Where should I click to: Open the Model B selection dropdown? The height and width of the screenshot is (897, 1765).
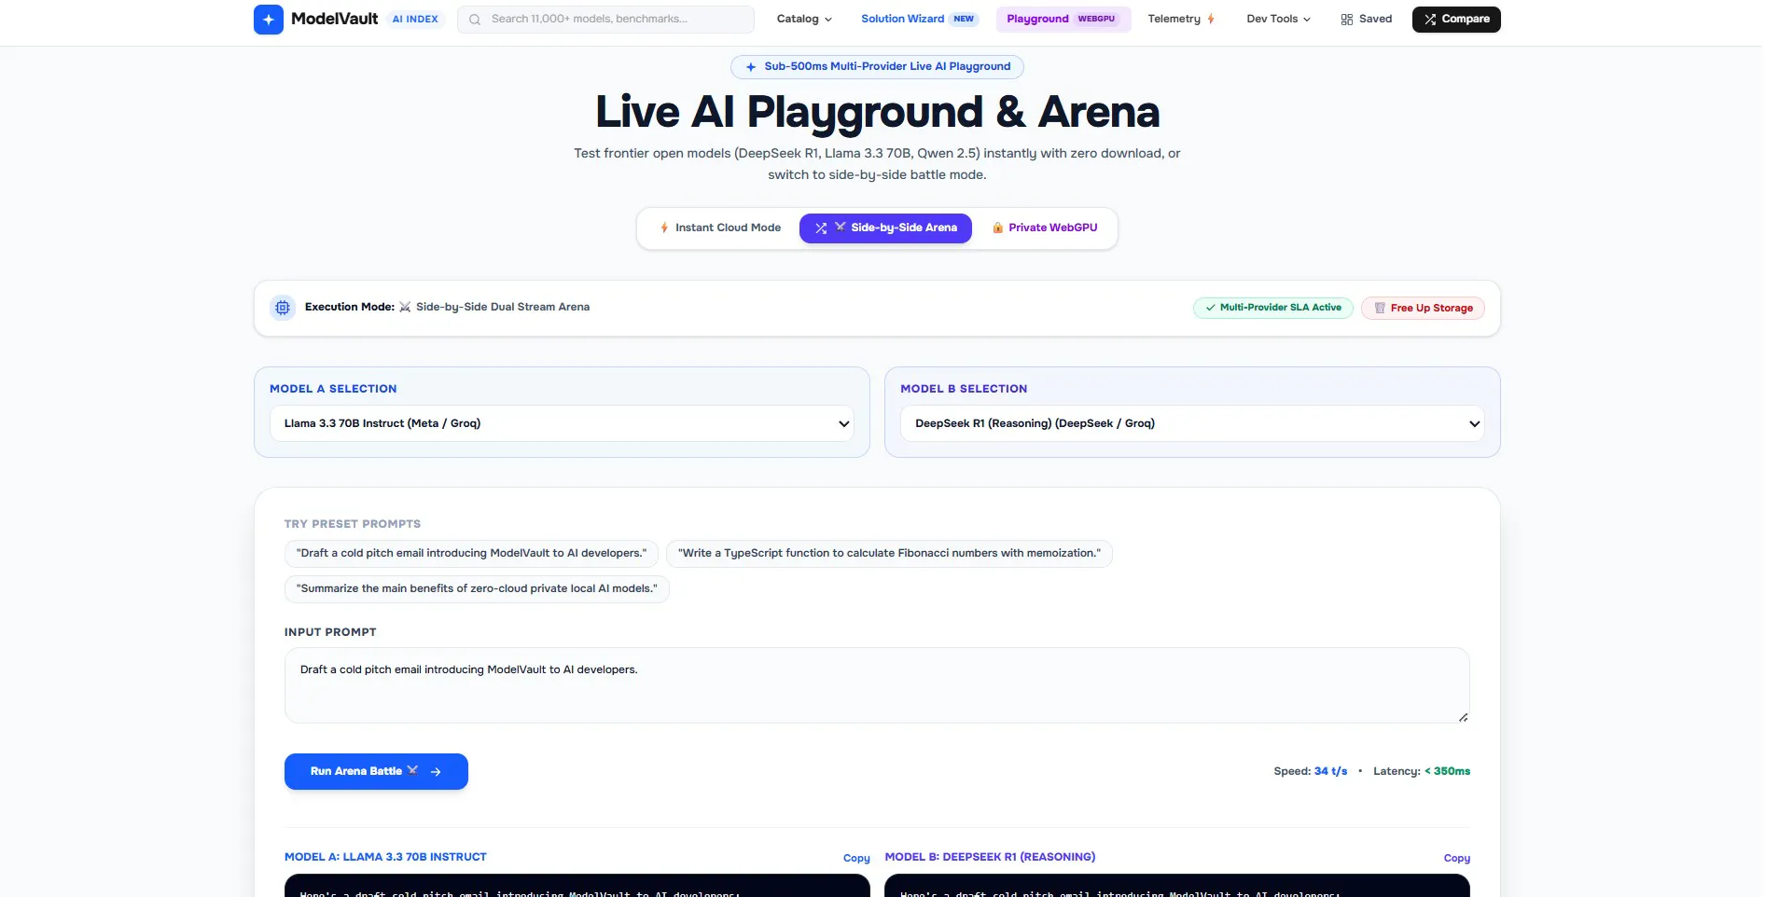pos(1192,423)
